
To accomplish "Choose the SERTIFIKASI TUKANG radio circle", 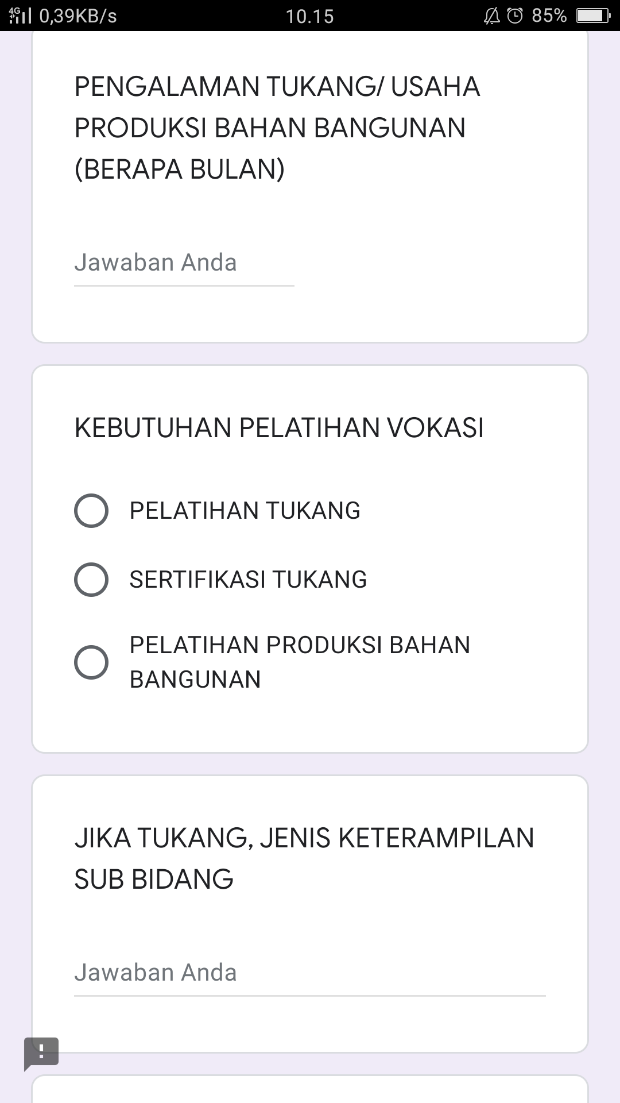I will (x=91, y=579).
